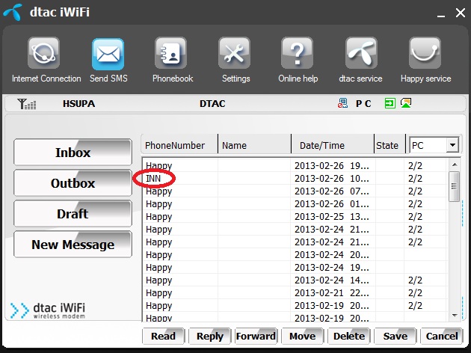The height and width of the screenshot is (353, 471).
Task: Click the Forward button
Action: click(x=256, y=336)
